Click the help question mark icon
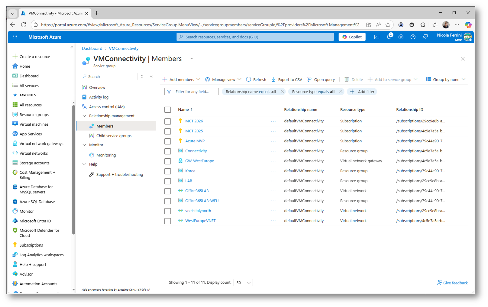Screen dimensions: 488x307 point(413,37)
